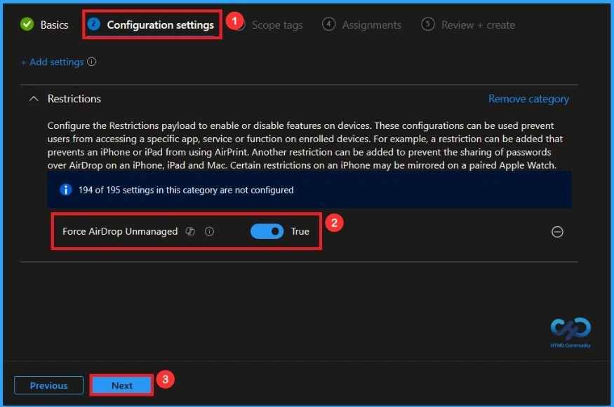Open Remove category link
614x407 pixels.
[x=528, y=99]
